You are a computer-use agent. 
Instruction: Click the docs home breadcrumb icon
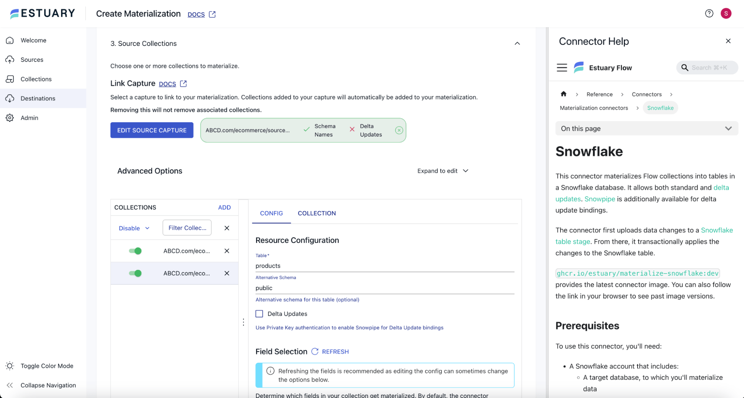563,94
